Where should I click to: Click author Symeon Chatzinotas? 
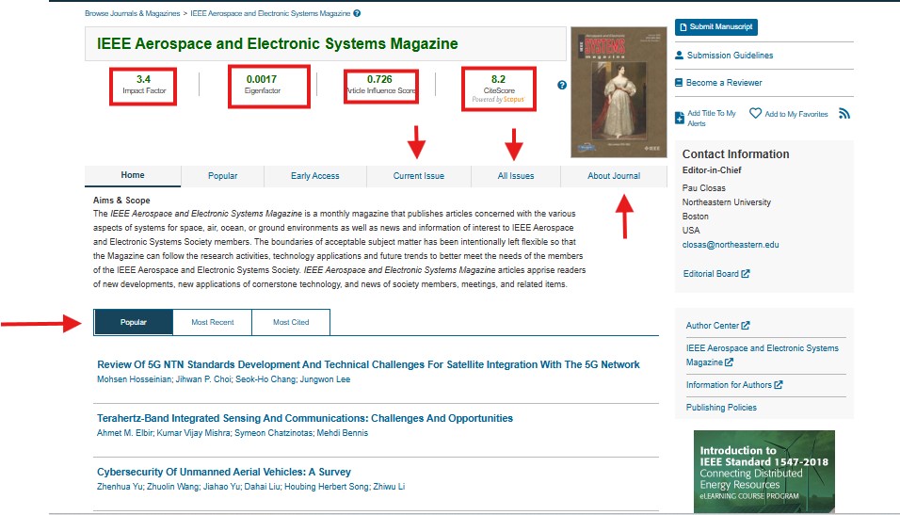tap(274, 433)
